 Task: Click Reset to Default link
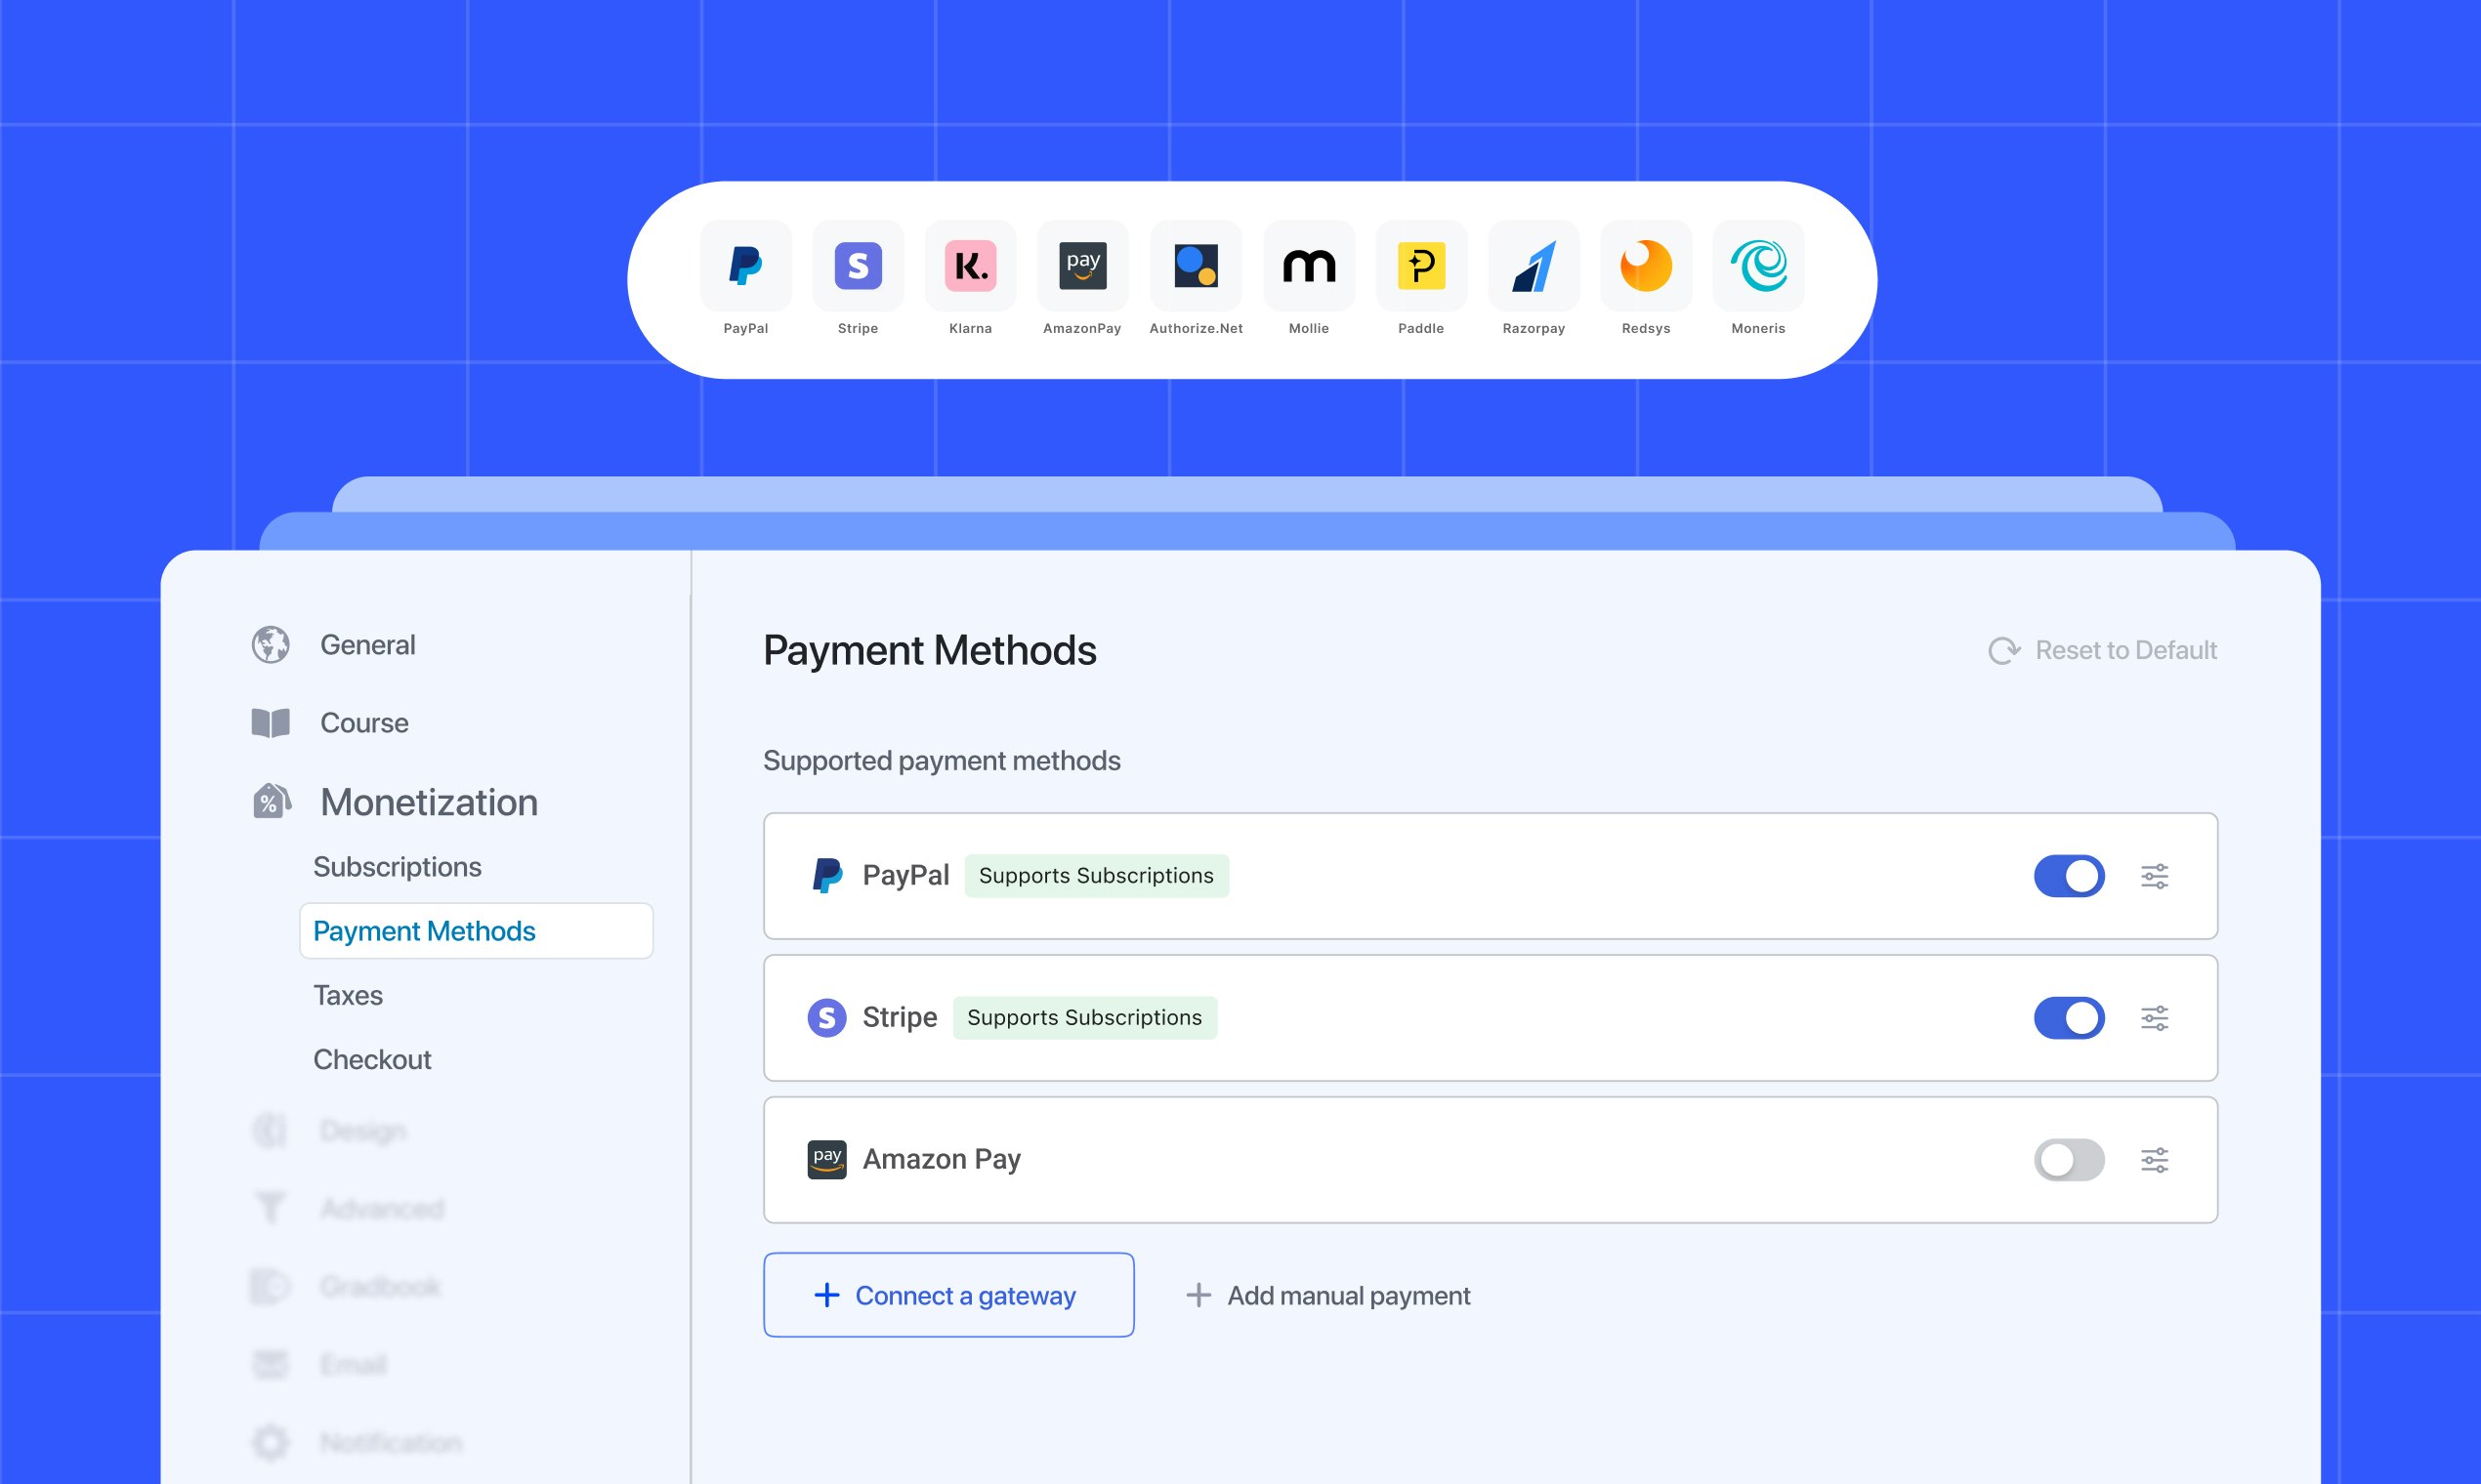point(2104,650)
